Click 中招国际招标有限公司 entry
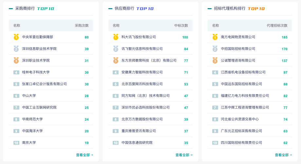The height and width of the screenshot is (164, 301). (x=238, y=49)
